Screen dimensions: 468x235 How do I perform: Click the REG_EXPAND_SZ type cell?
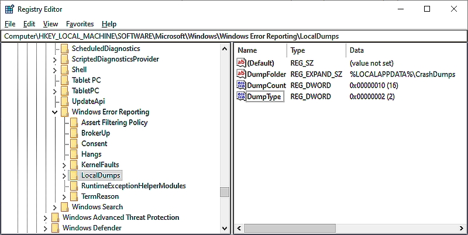(316, 74)
